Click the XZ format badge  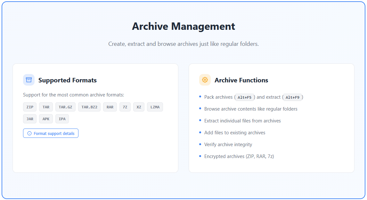coord(139,107)
